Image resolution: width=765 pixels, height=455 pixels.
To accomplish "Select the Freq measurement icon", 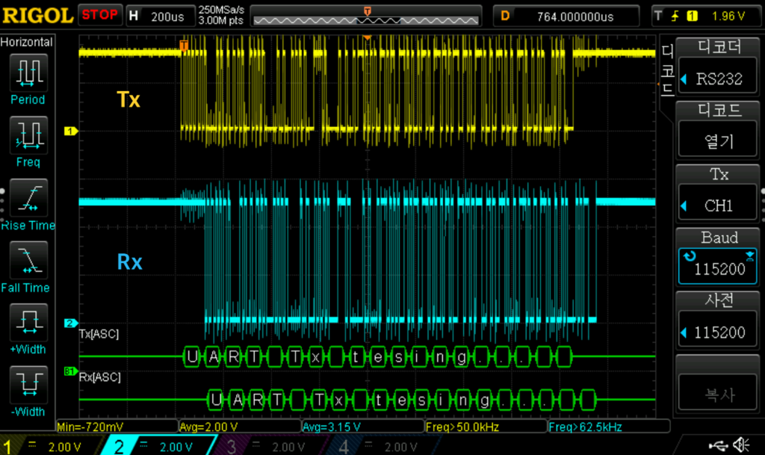I will point(28,135).
